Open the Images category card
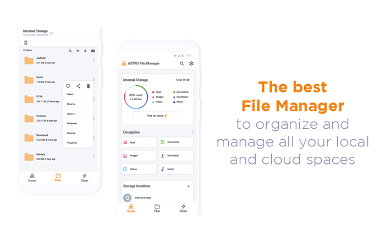This screenshot has height=242, width=385. coord(139,156)
